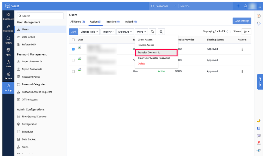Viewport: 265px width, 157px height.
Task: Click the map pin icon on the right rail
Action: click(x=258, y=143)
